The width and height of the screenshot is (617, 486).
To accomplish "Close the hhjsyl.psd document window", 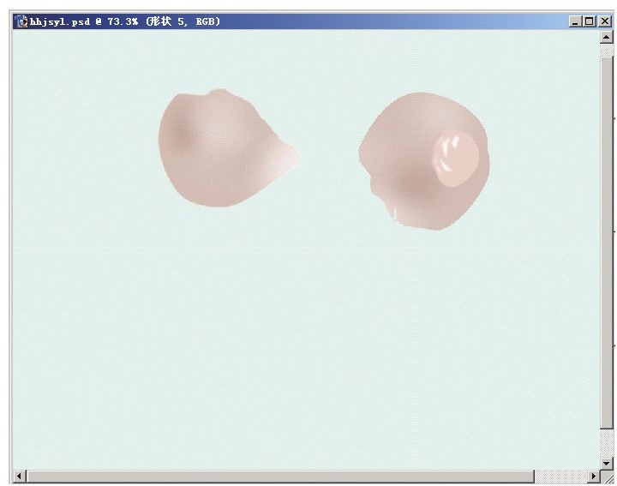I will coord(604,21).
